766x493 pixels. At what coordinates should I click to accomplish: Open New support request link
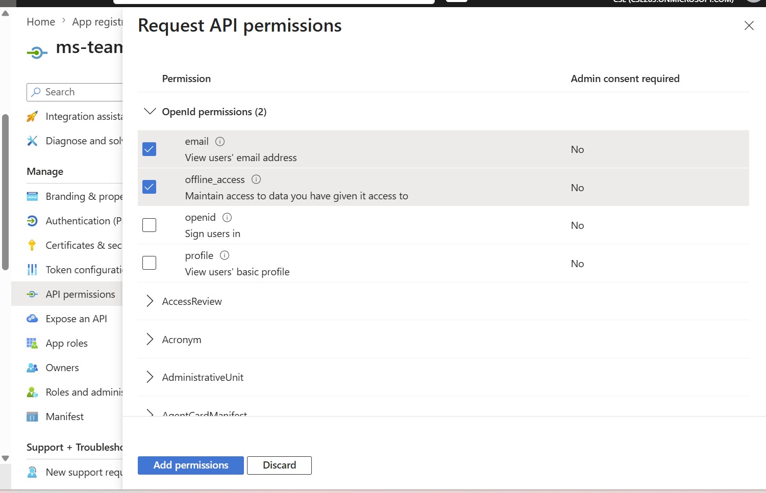(x=84, y=472)
